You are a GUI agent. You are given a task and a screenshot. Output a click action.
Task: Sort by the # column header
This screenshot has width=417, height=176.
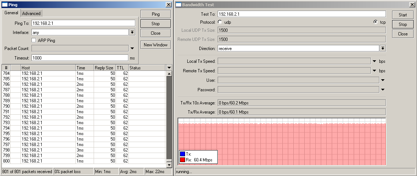tap(6, 68)
